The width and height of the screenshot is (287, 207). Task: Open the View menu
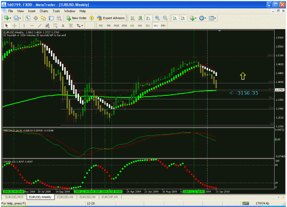(21, 11)
